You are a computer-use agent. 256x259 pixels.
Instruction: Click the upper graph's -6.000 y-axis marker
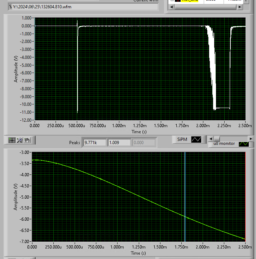(26, 73)
